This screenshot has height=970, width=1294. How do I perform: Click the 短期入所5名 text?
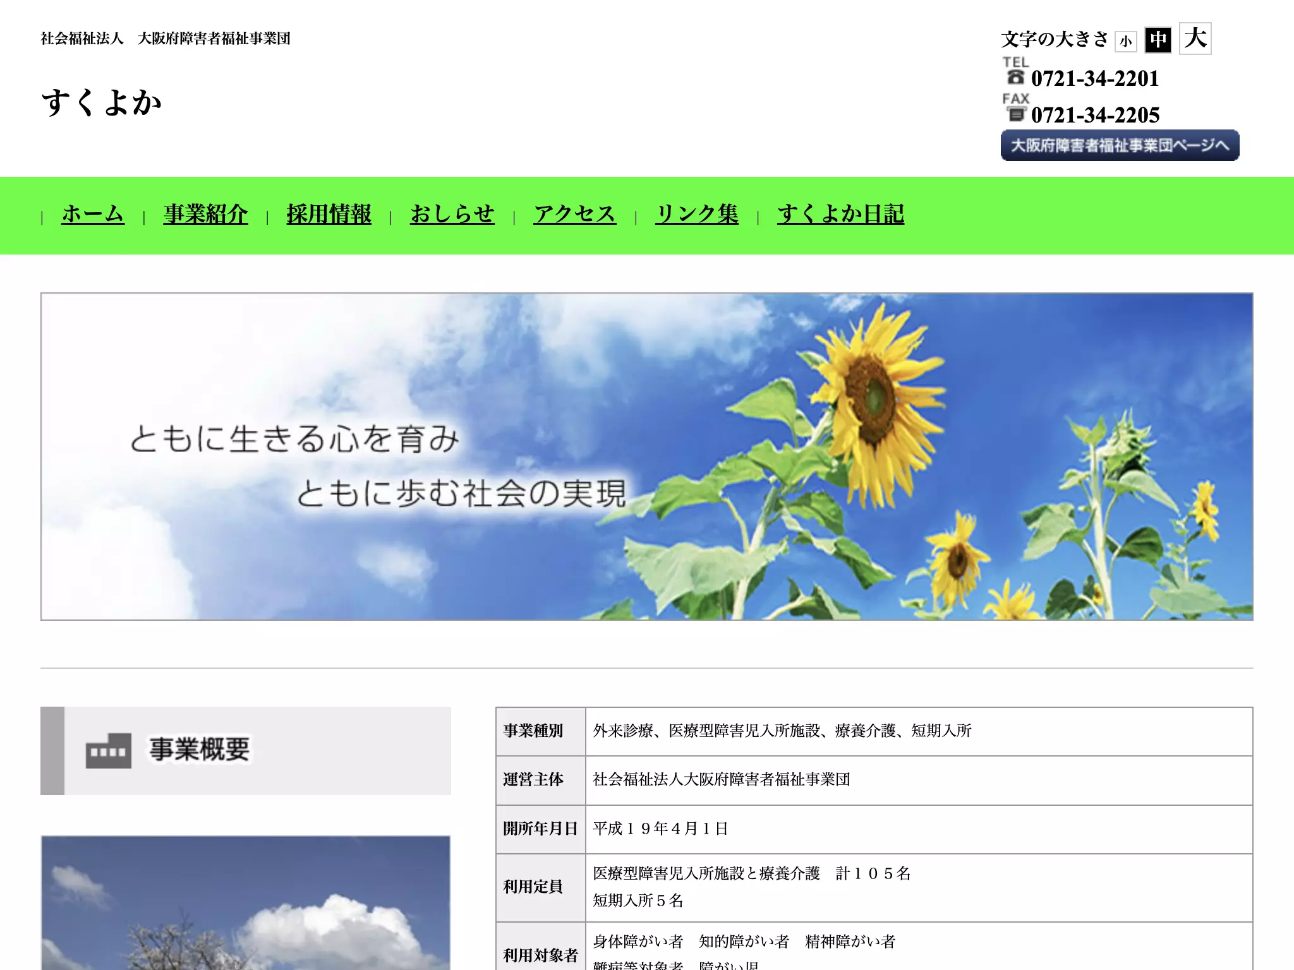638,901
